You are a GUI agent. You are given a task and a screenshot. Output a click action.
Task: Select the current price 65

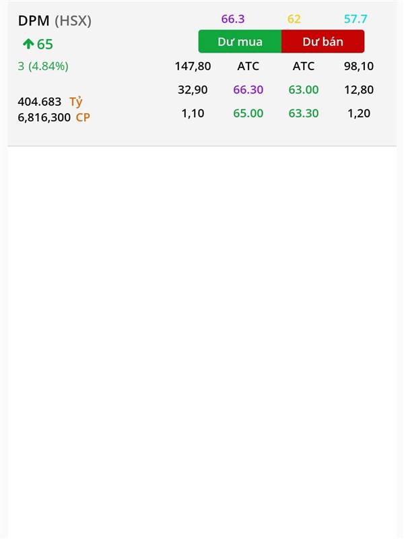tap(44, 44)
